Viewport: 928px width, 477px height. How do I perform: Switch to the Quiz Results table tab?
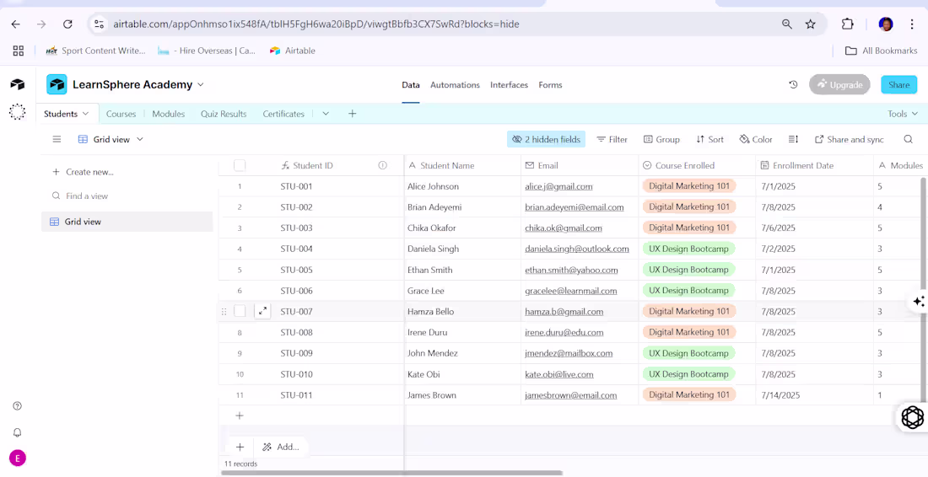coord(224,114)
